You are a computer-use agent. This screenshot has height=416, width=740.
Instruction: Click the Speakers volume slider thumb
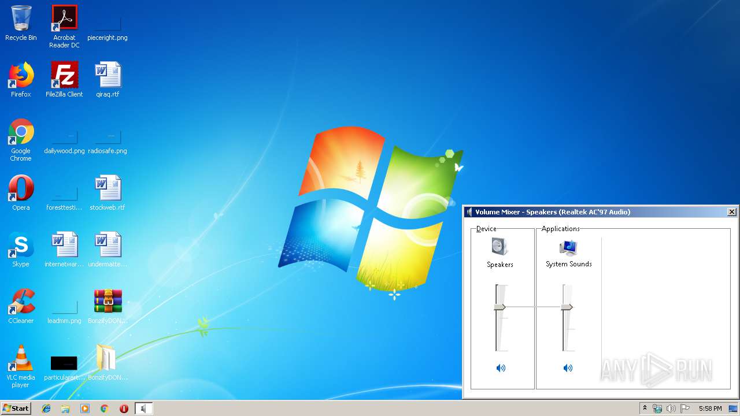[499, 307]
